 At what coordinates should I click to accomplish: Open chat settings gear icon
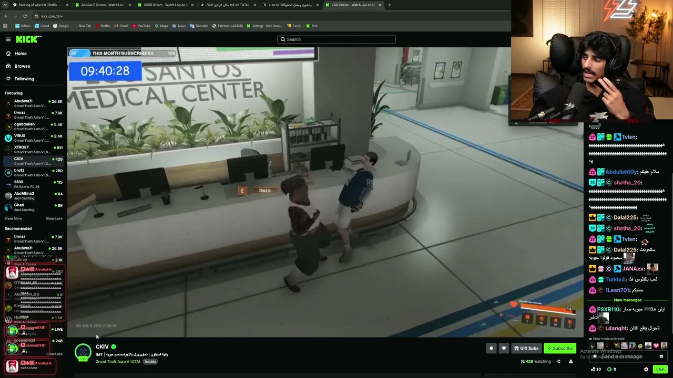(646, 369)
